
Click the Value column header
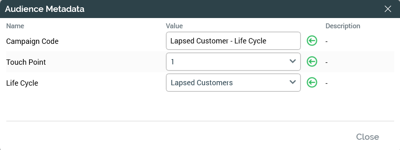[x=174, y=26]
